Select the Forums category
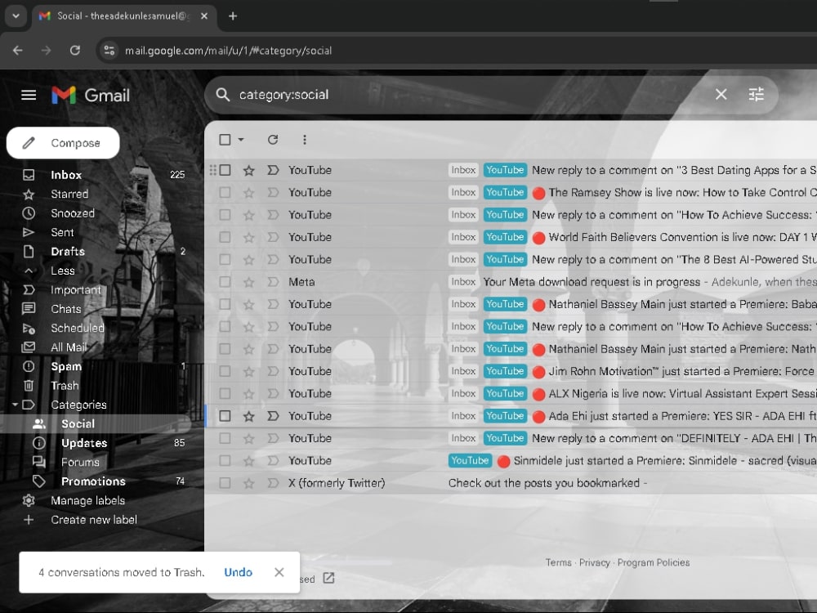The image size is (817, 613). tap(80, 463)
